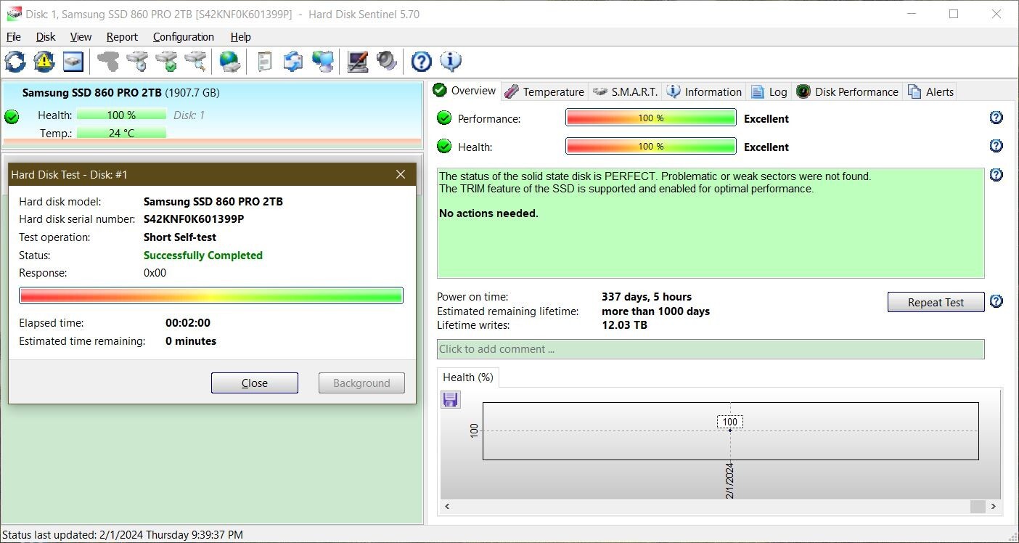Open the View menu
This screenshot has height=543, width=1019.
point(81,37)
